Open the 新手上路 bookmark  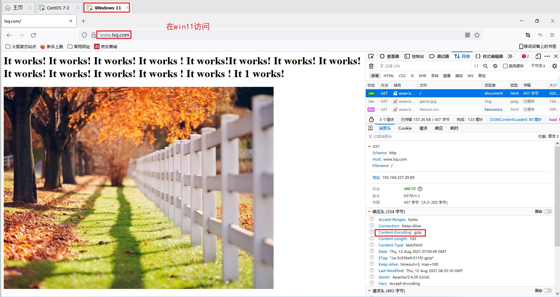point(52,46)
